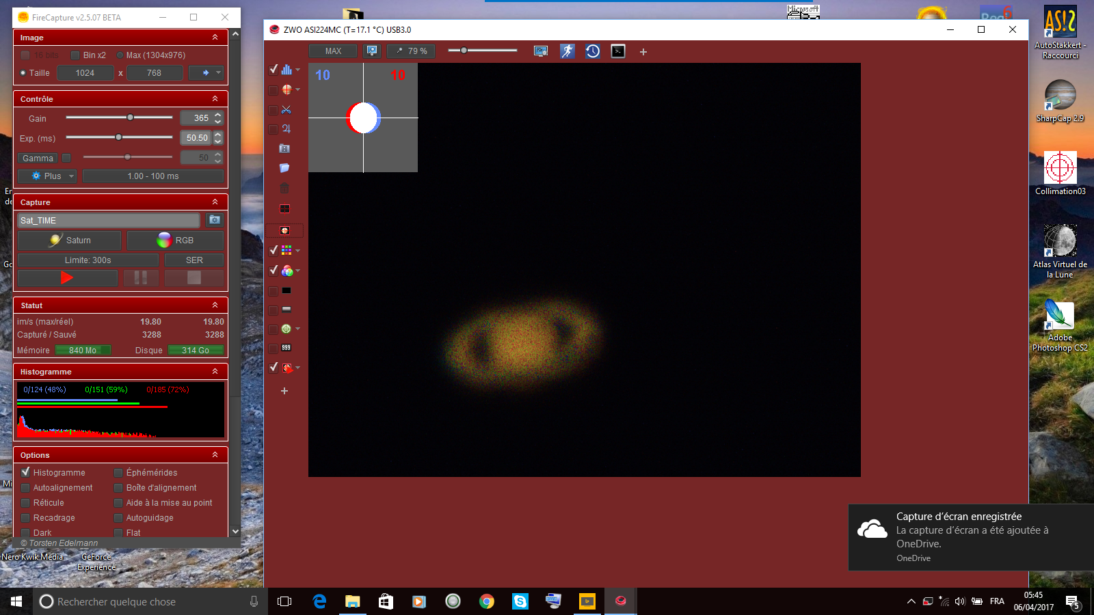Screen dimensions: 1094x615
Task: Click the MAX button in the preview toolbar
Action: [x=333, y=51]
